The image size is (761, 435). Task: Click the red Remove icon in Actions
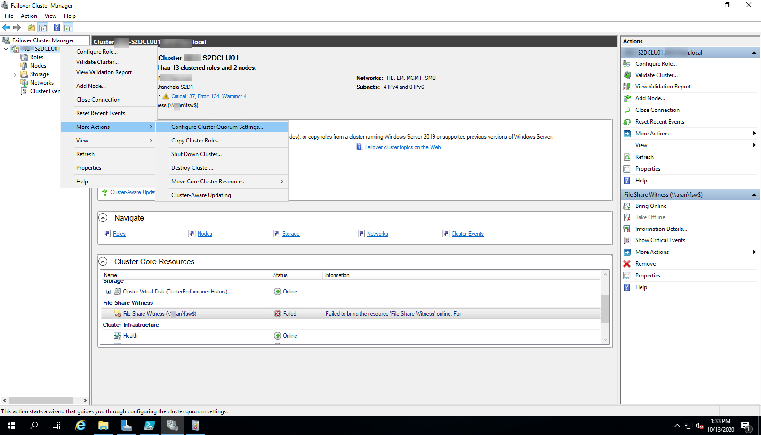(627, 264)
